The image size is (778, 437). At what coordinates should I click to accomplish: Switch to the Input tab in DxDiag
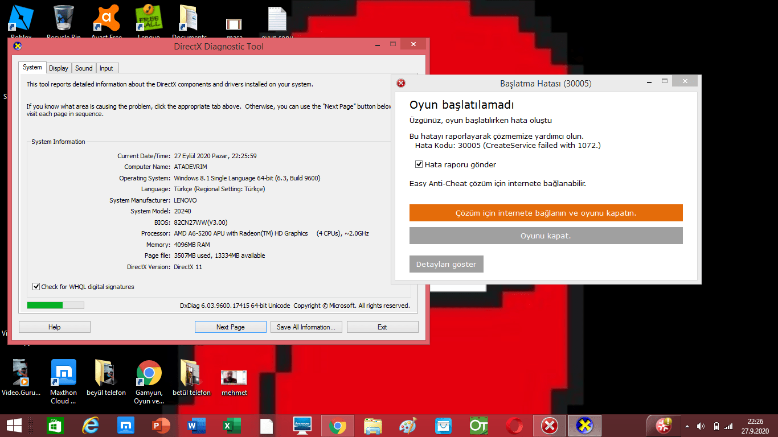(x=107, y=68)
